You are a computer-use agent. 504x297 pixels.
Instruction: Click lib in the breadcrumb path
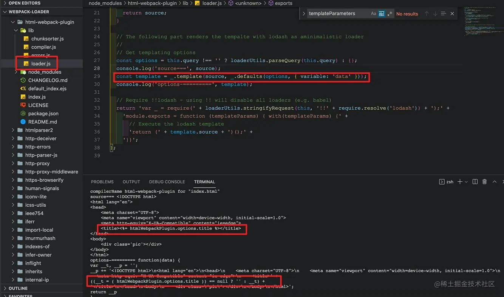click(x=185, y=3)
